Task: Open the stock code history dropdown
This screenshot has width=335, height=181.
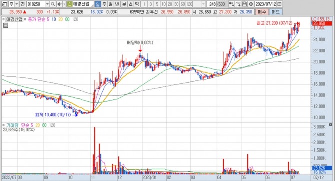Action: (x=47, y=4)
